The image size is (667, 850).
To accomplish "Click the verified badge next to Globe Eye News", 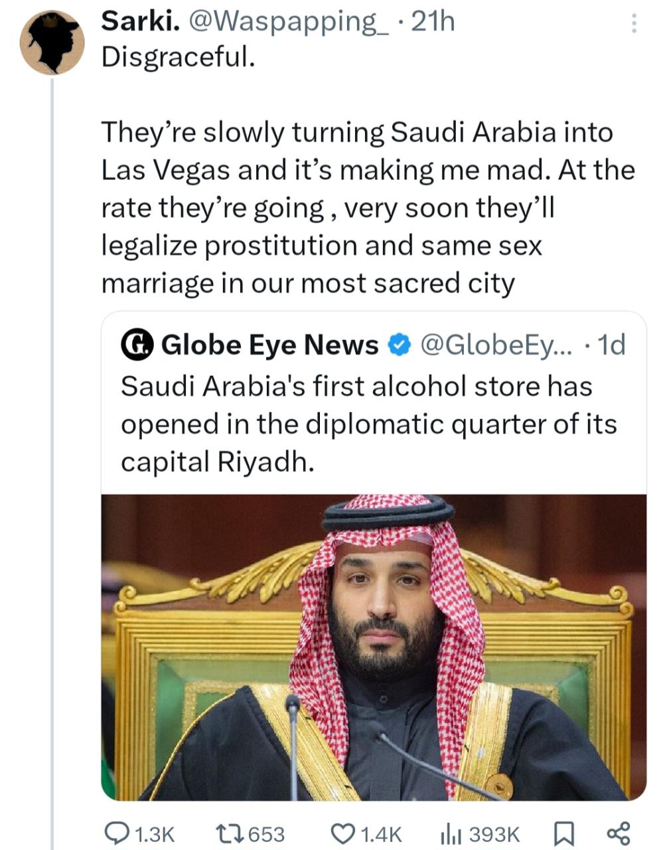I will pyautogui.click(x=398, y=344).
